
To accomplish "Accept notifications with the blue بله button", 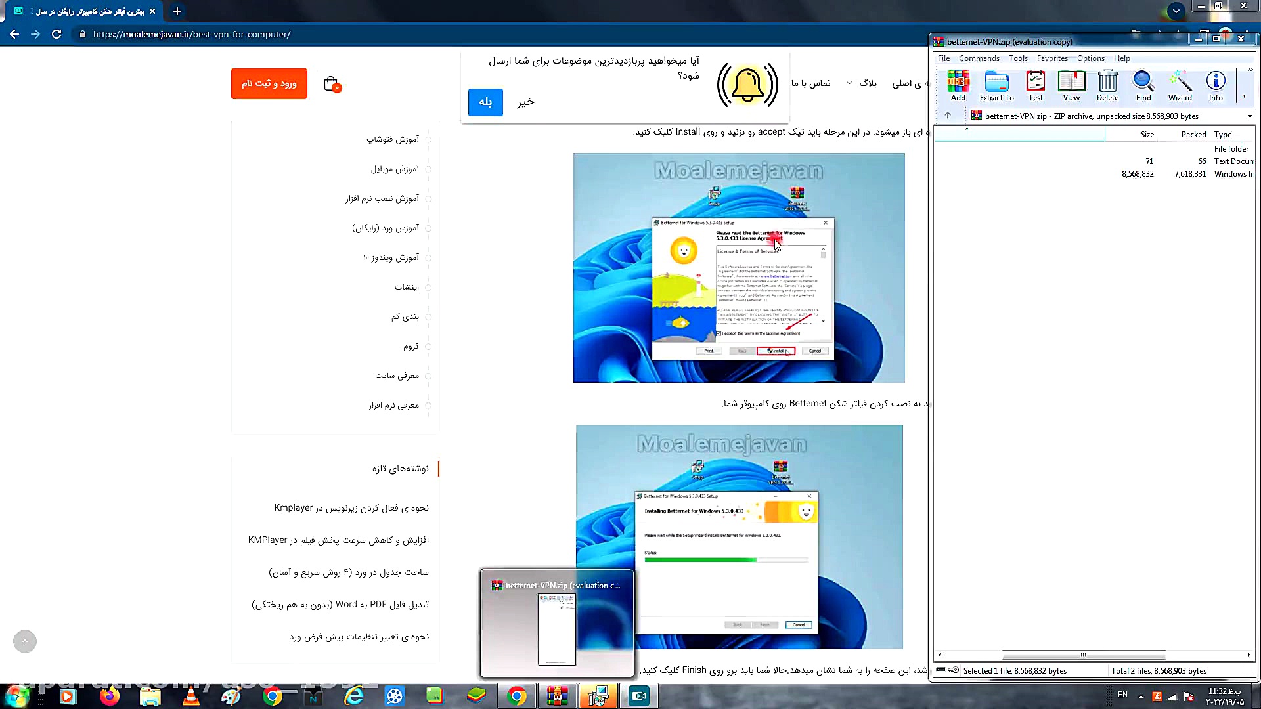I will tap(485, 102).
